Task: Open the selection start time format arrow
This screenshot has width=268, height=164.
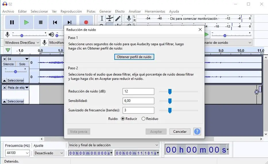Action: click(x=111, y=153)
